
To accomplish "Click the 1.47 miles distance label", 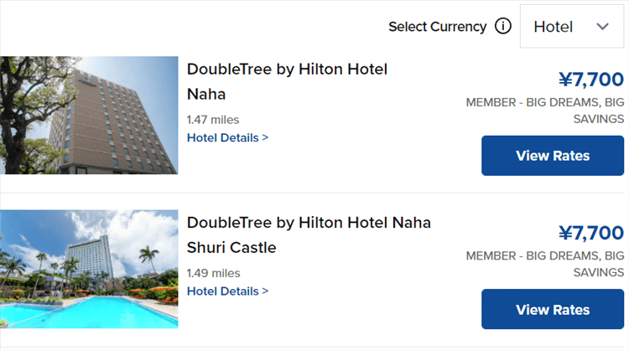I will point(213,119).
